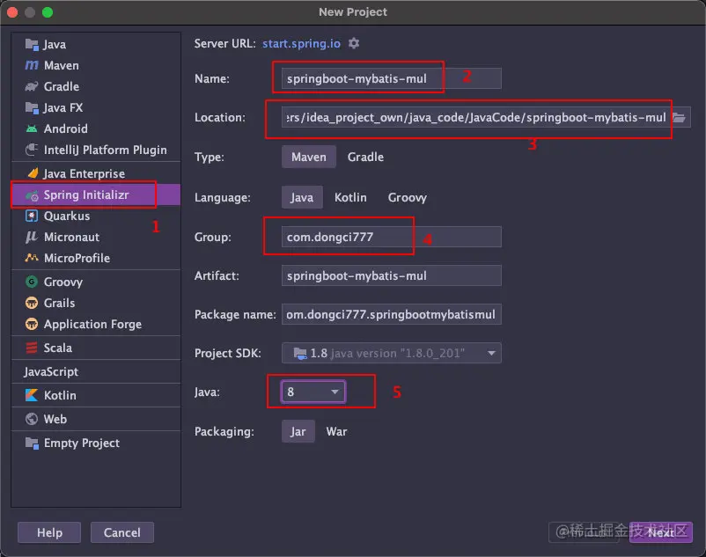Image resolution: width=706 pixels, height=557 pixels.
Task: Click the Grails icon
Action: click(32, 303)
